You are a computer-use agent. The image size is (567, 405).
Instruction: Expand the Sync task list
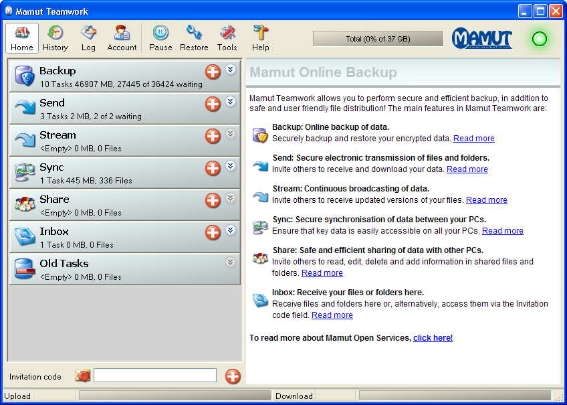[230, 166]
